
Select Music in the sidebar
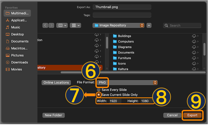pos(13,27)
